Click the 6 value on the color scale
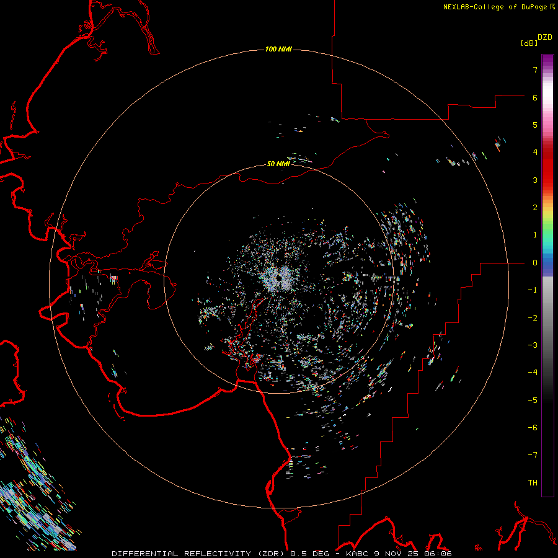The height and width of the screenshot is (558, 558). (x=535, y=97)
